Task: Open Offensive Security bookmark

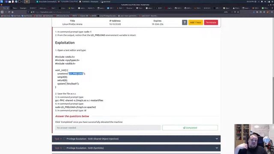Action: click(62, 16)
